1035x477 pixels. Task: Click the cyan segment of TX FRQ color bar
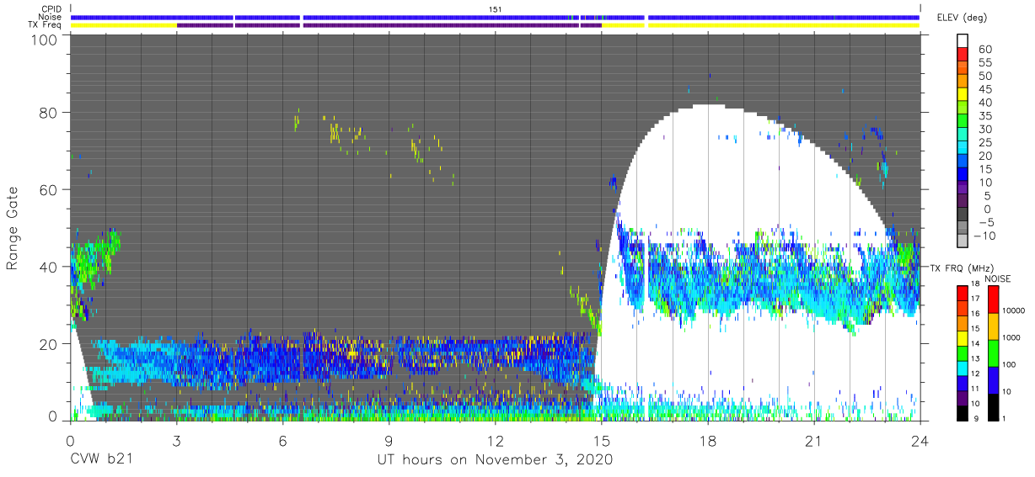coord(963,368)
